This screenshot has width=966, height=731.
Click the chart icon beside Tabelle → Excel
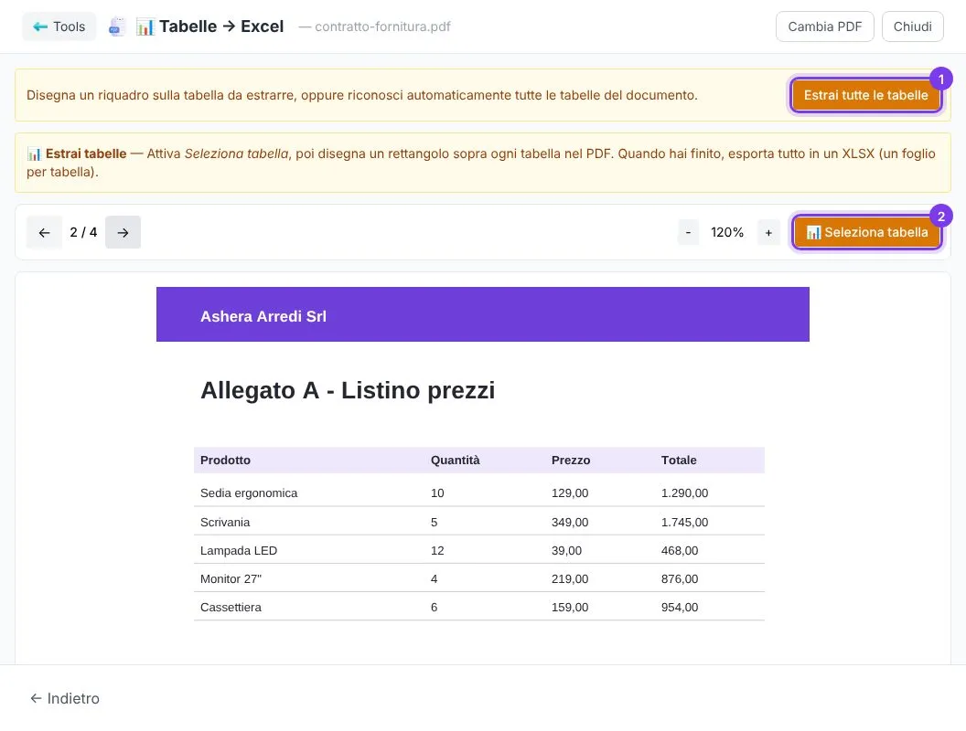pyautogui.click(x=145, y=26)
